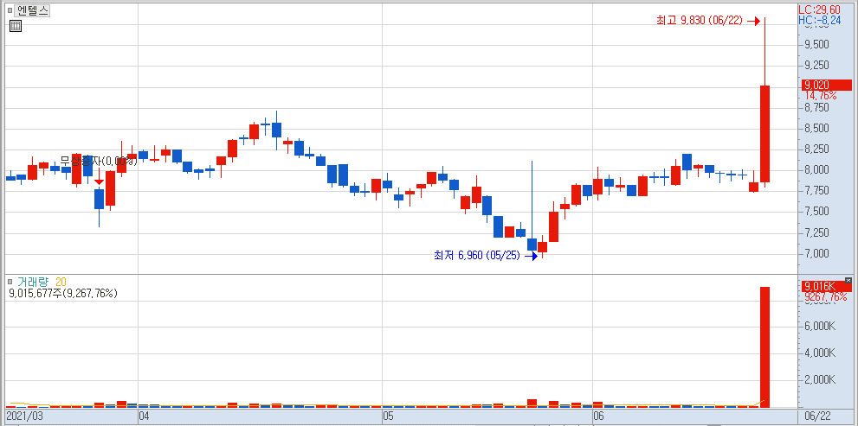
Task: Click the 무상증자(0,00%) event annotation
Action: pos(98,161)
